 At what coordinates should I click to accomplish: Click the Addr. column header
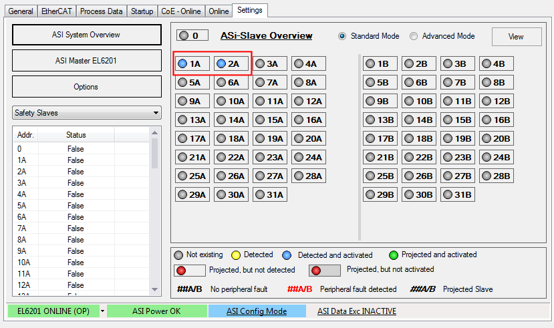25,135
